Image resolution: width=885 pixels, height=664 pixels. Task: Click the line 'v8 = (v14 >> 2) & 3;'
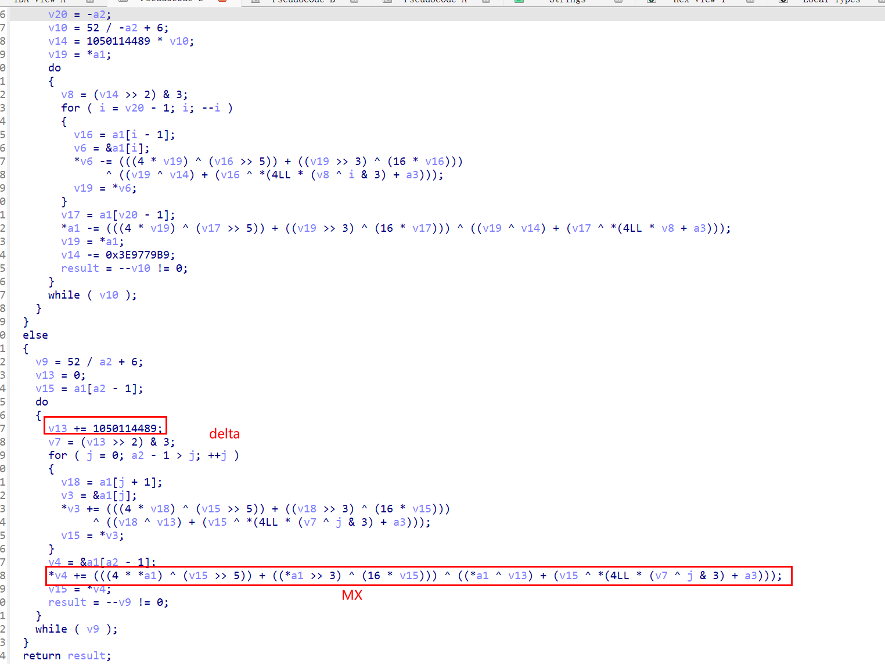point(124,95)
